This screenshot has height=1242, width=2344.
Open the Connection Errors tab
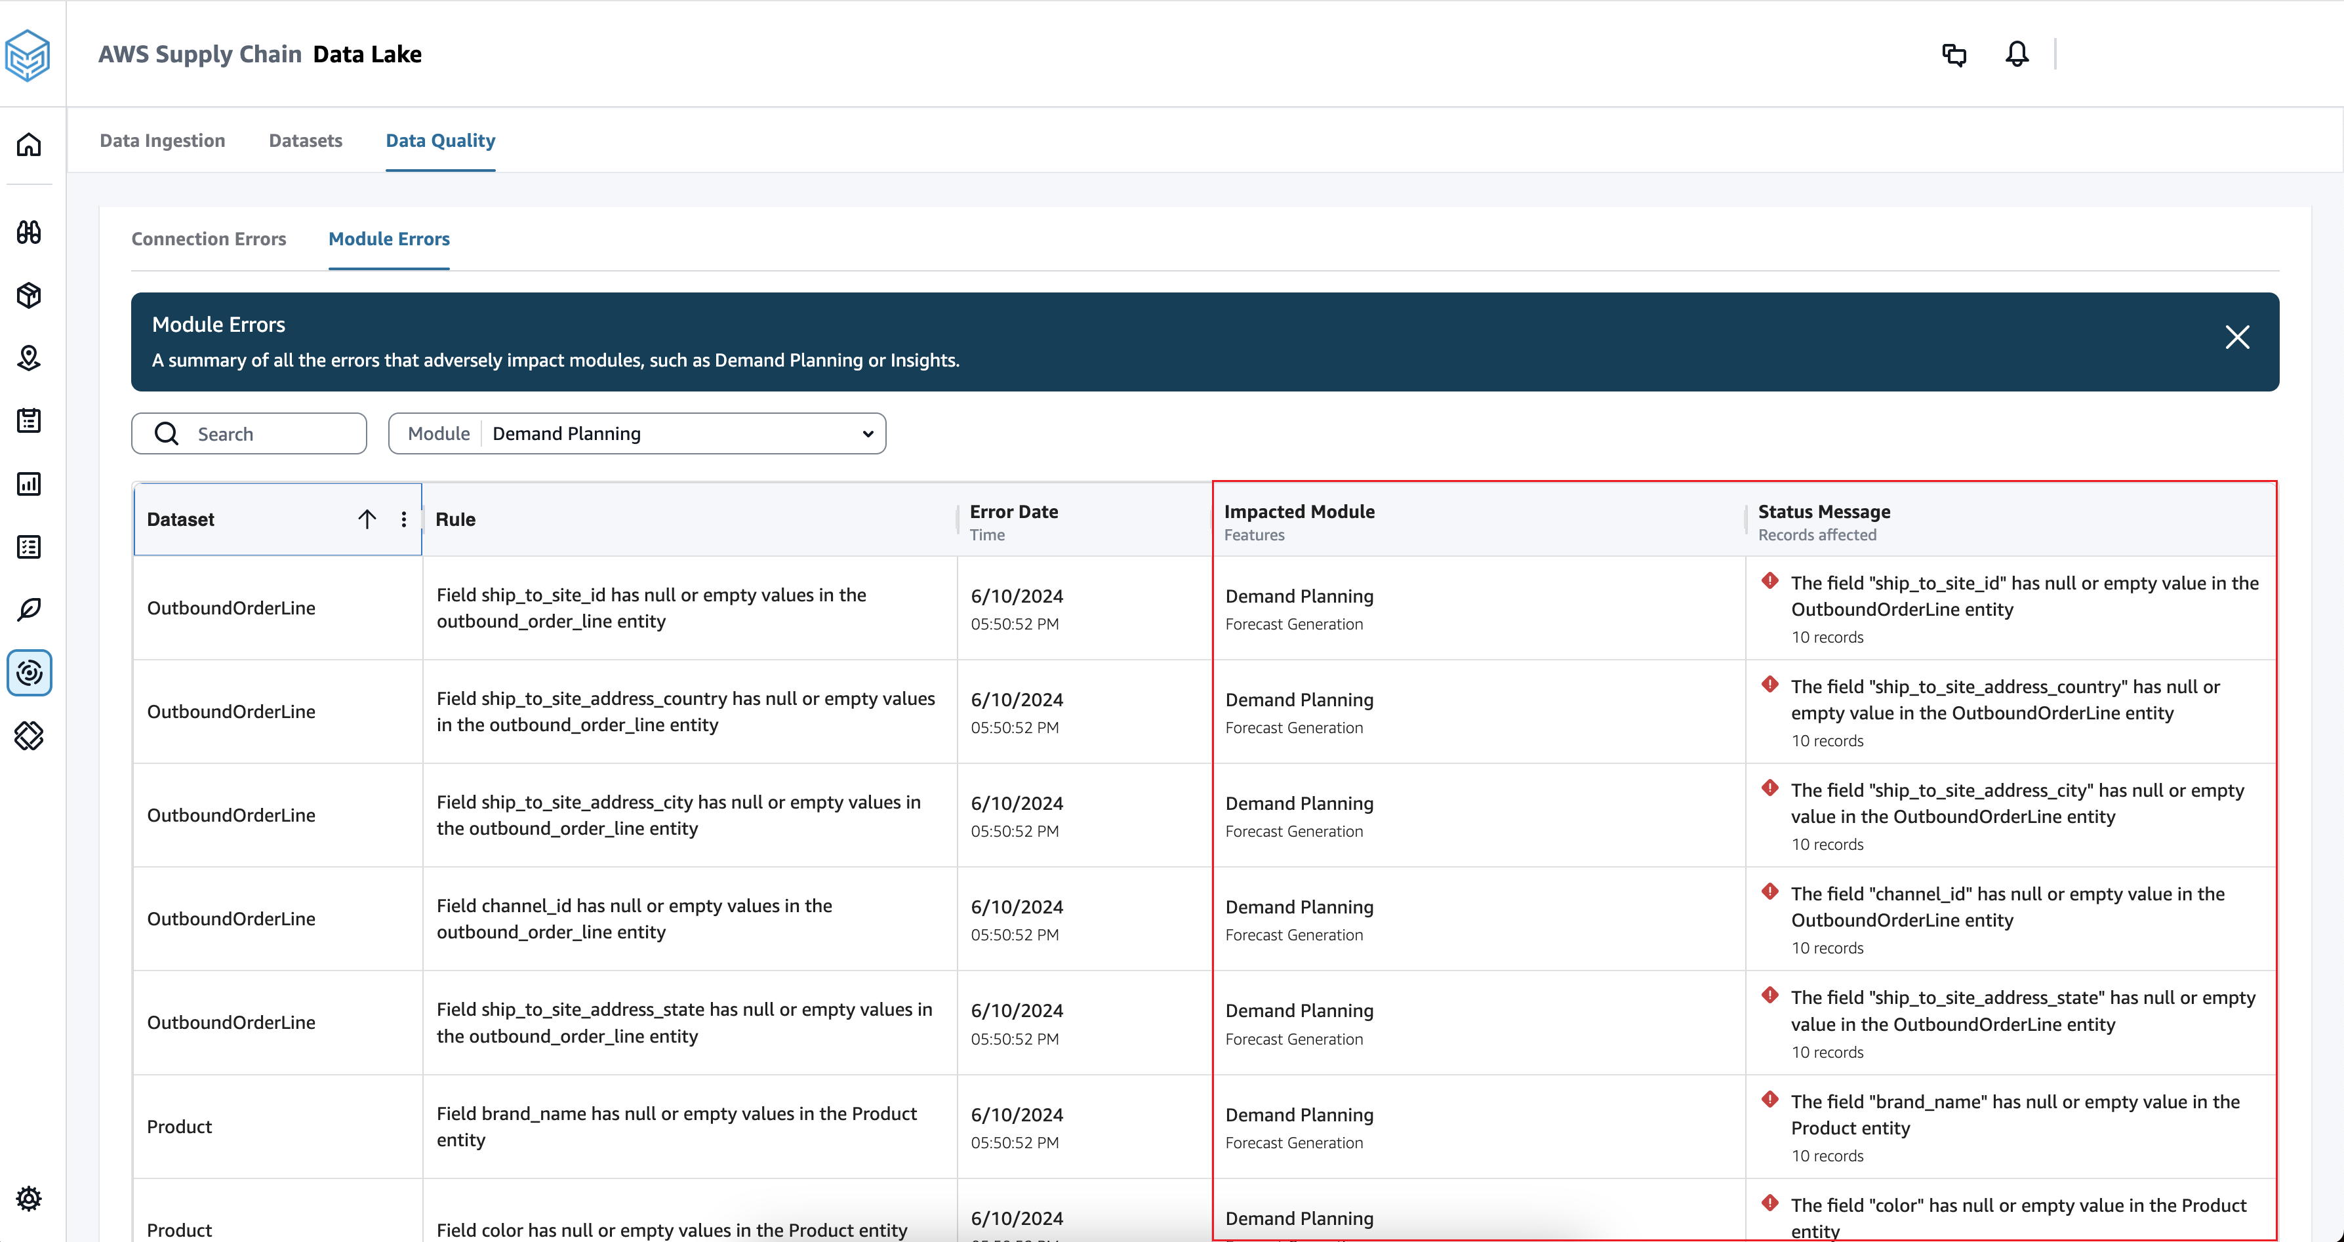coord(209,239)
